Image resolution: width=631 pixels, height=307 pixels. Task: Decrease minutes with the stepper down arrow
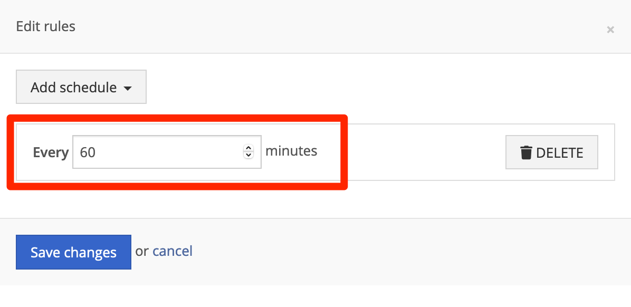(248, 155)
